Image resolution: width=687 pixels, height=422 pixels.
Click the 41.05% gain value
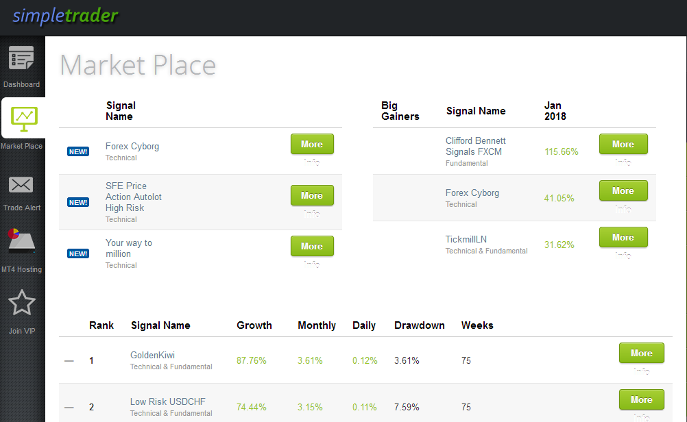tap(559, 198)
